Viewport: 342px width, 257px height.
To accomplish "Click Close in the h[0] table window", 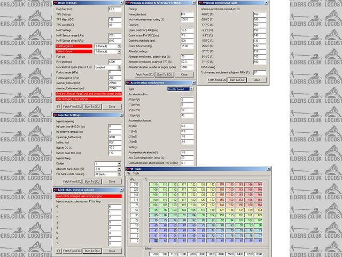I will [112, 251].
